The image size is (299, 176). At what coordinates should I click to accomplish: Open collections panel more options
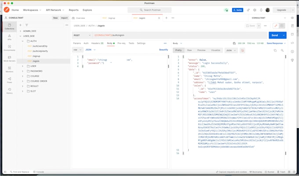67,25
